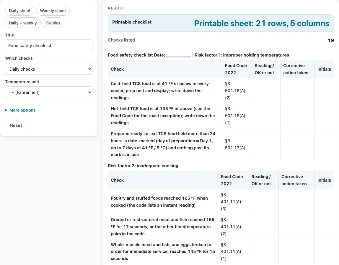Image resolution: width=339 pixels, height=265 pixels.
Task: Edit the Title input field
Action: point(49,45)
